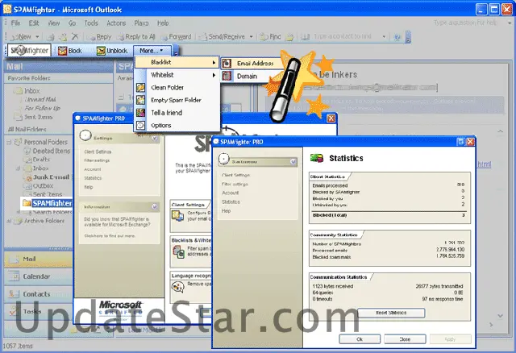
Task: Open the Tools menu
Action: (x=91, y=23)
